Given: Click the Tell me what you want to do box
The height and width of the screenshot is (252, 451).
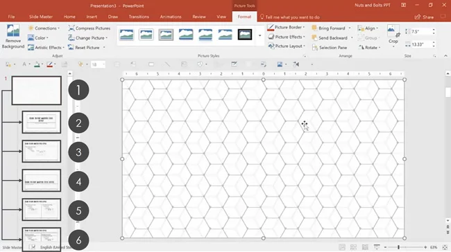Looking at the screenshot, I should coord(290,17).
